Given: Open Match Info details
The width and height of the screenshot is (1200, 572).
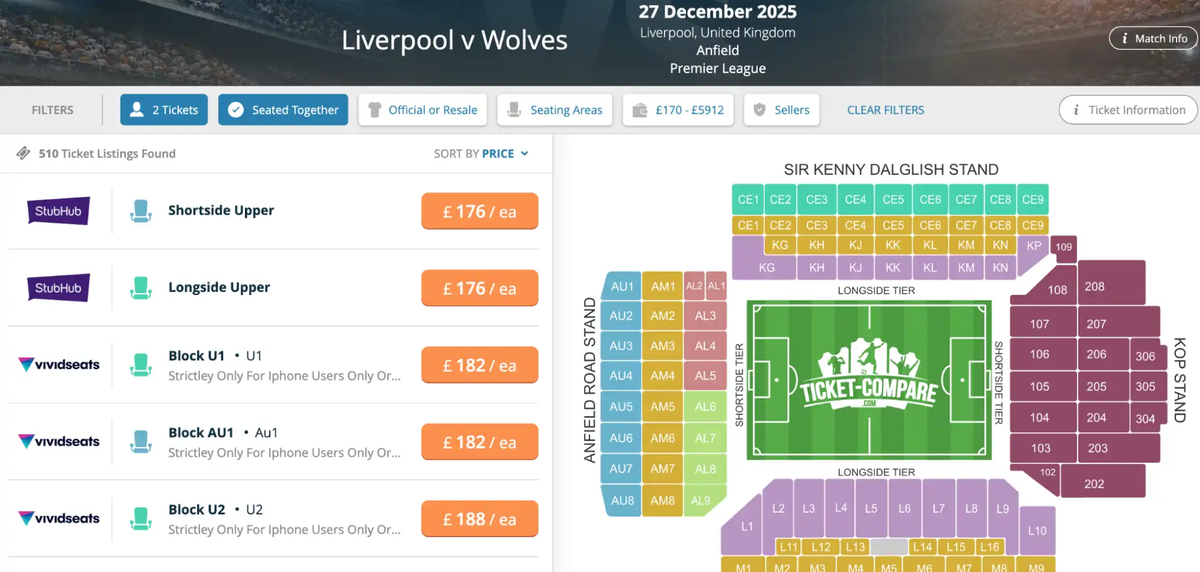Looking at the screenshot, I should [x=1152, y=38].
